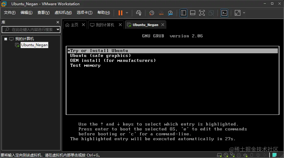Click the stretch guest display icon
The height and width of the screenshot is (158, 284).
(238, 13)
